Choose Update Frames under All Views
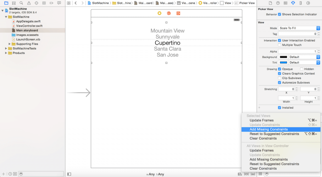Screen dimensions: 322x177 (281, 150)
